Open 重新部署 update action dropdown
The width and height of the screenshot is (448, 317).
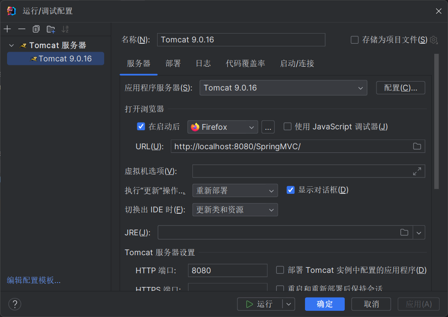pyautogui.click(x=235, y=190)
